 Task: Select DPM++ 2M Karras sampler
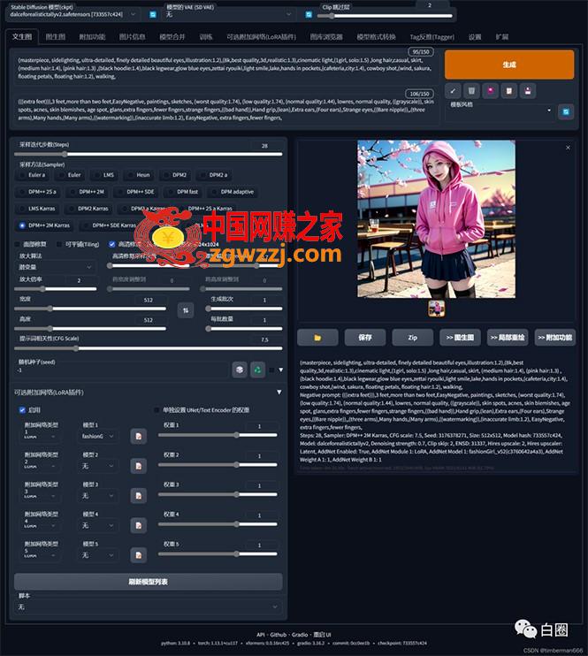coord(45,225)
